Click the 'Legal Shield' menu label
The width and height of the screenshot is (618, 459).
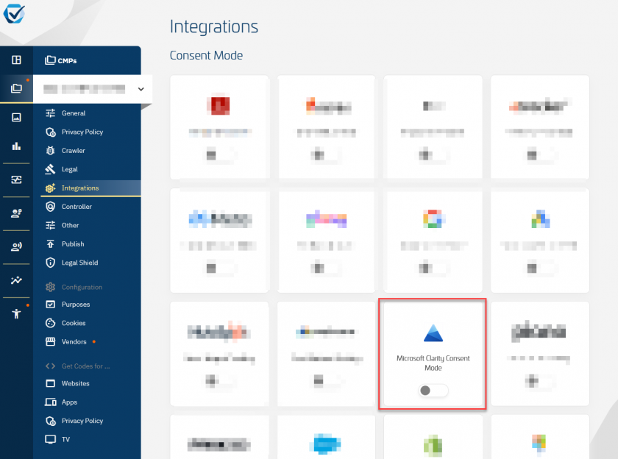(x=79, y=263)
